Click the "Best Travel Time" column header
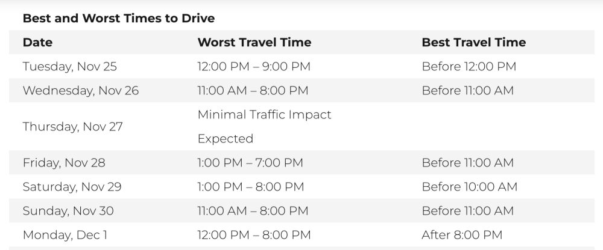The height and width of the screenshot is (250, 603). (473, 42)
